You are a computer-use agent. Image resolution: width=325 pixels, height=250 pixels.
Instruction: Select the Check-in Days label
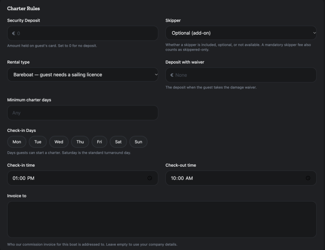pos(22,131)
